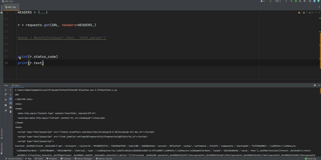The height and width of the screenshot is (160, 321).
Task: Print the console output
Action: [11, 107]
